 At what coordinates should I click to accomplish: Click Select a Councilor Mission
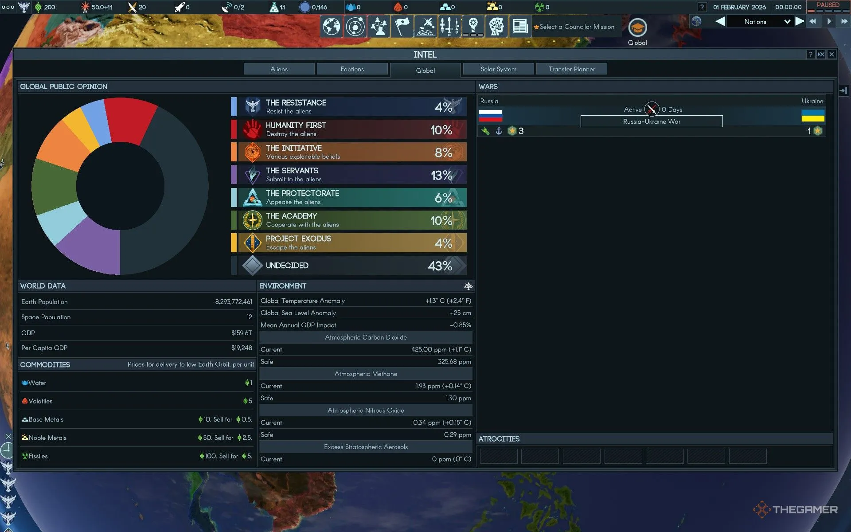[x=576, y=27]
